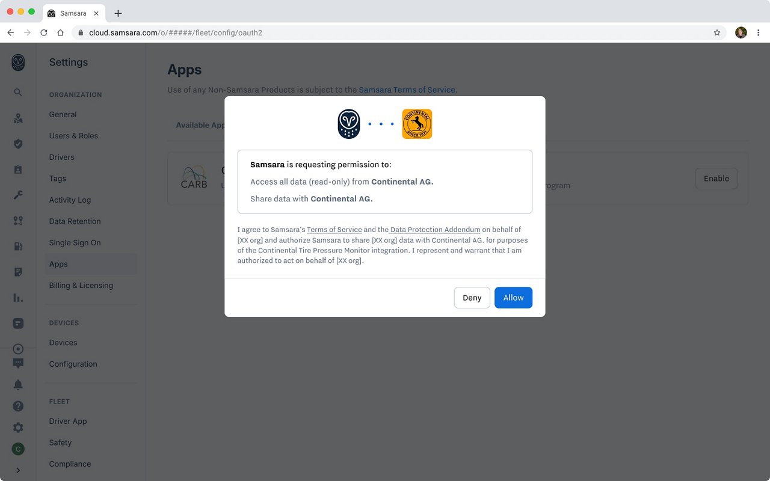Image resolution: width=770 pixels, height=481 pixels.
Task: Open Compliance settings item
Action: [70, 464]
